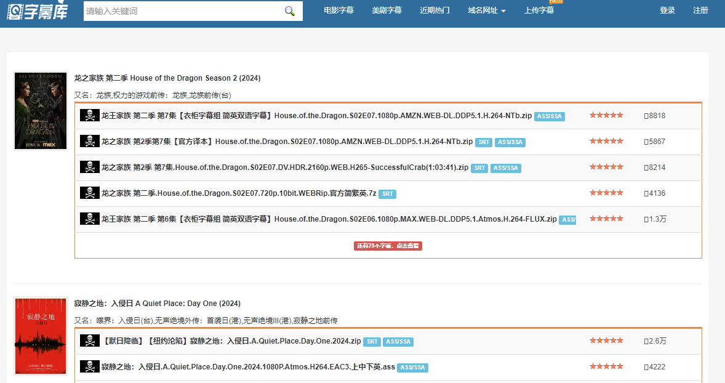Click skull icon for S02E06 FLUX row
Viewport: 725px width, 383px height.
(x=90, y=219)
